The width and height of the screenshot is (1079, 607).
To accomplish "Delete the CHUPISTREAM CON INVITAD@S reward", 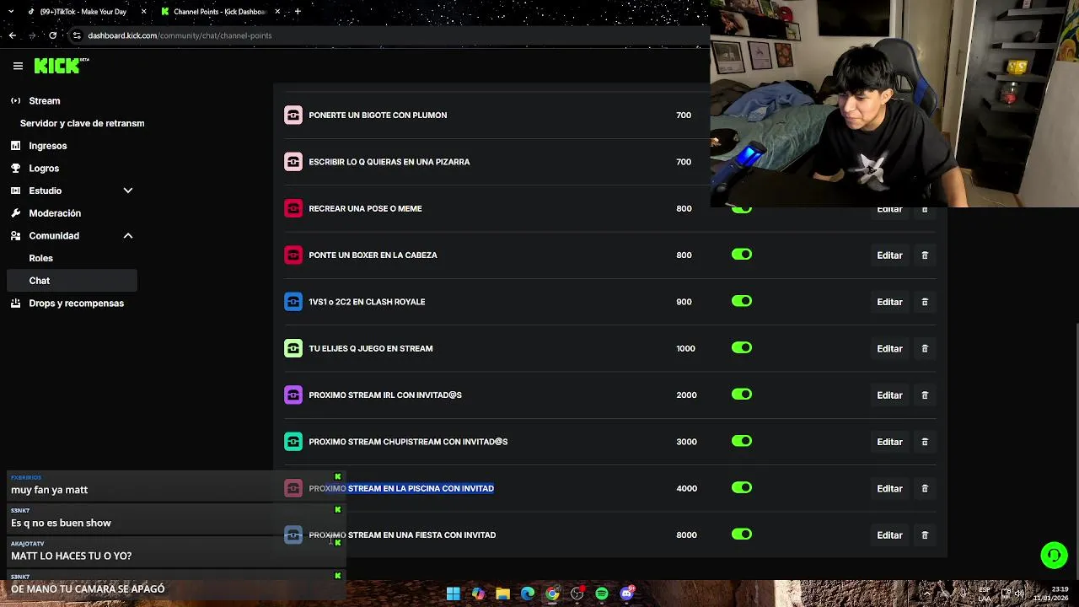I will pos(925,442).
